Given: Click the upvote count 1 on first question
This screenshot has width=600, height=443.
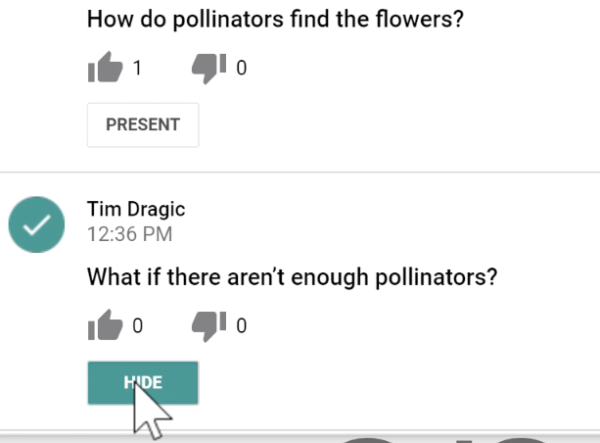Looking at the screenshot, I should 137,69.
